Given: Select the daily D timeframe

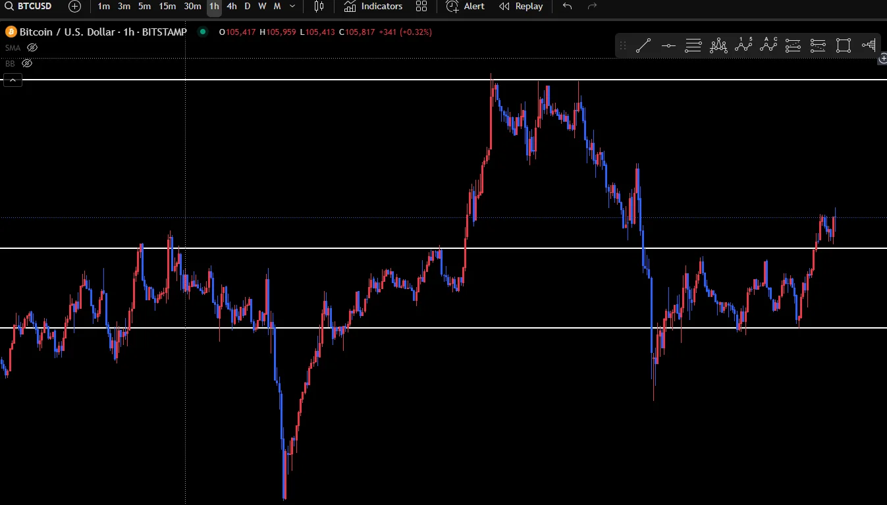Looking at the screenshot, I should click(248, 7).
